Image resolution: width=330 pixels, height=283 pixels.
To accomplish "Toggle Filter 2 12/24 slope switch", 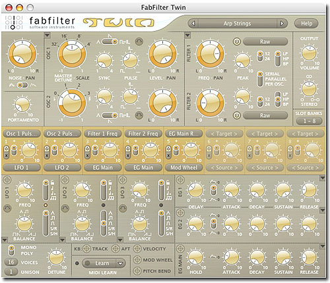I will click(x=260, y=101).
